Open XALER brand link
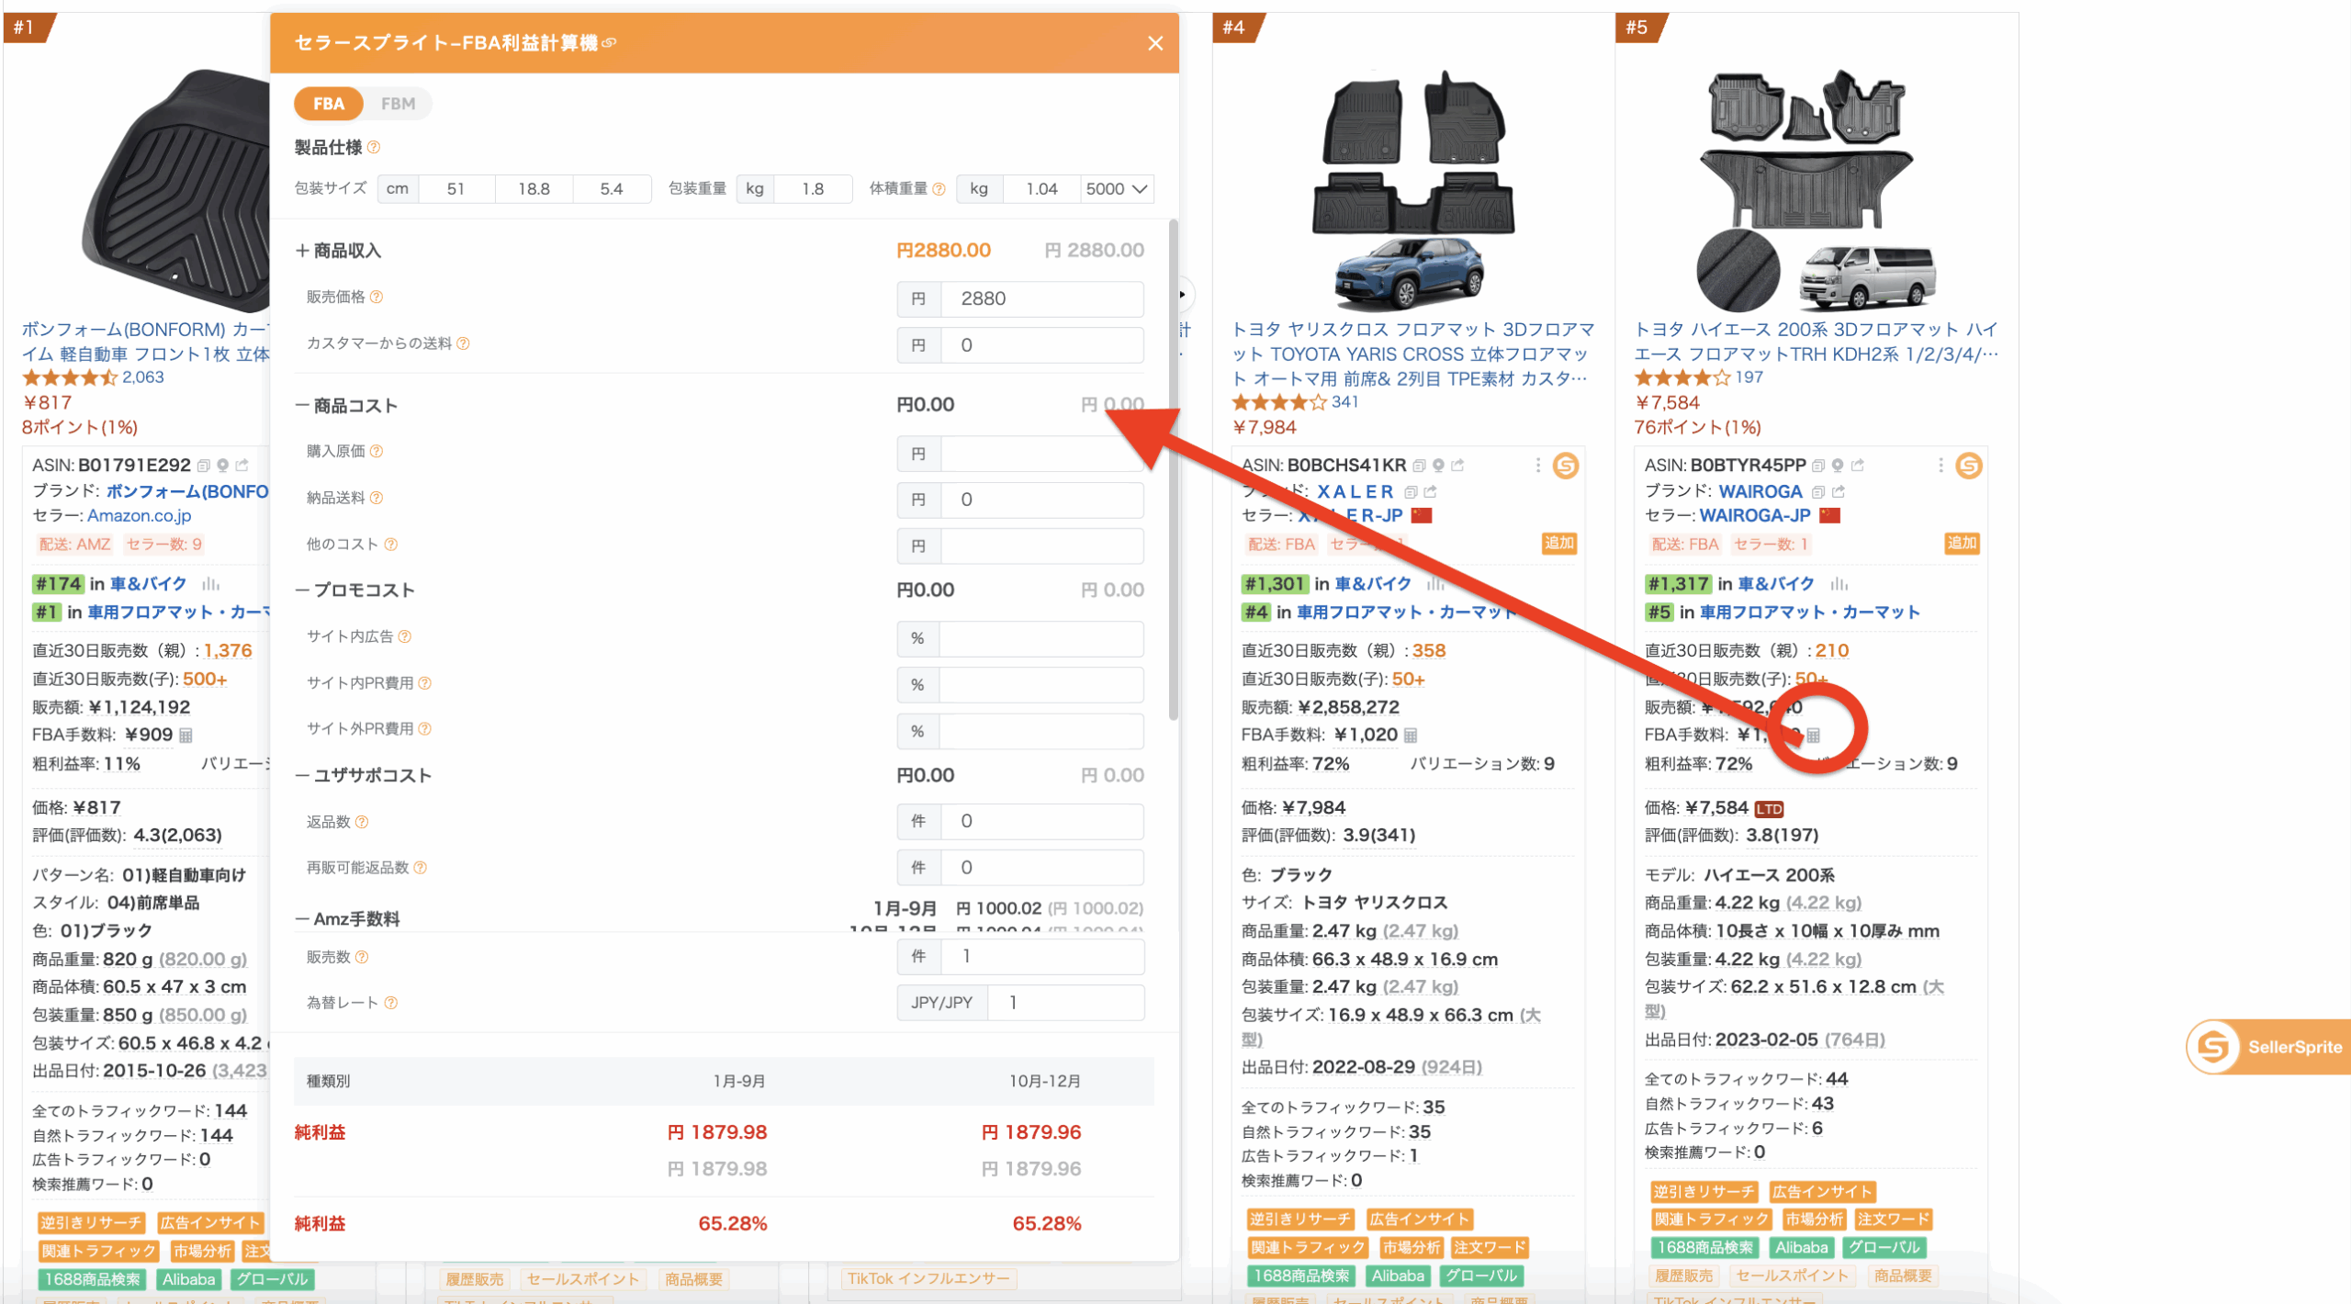Screen dimensions: 2351x1304 coord(1355,491)
